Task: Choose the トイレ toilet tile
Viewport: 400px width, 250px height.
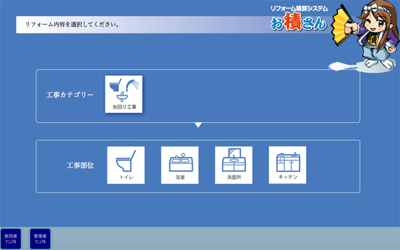Action: pos(126,165)
